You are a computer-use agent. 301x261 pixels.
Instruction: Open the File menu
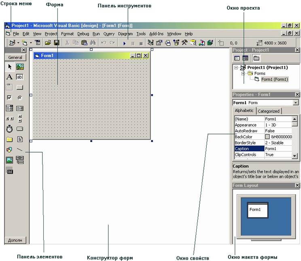point(16,34)
